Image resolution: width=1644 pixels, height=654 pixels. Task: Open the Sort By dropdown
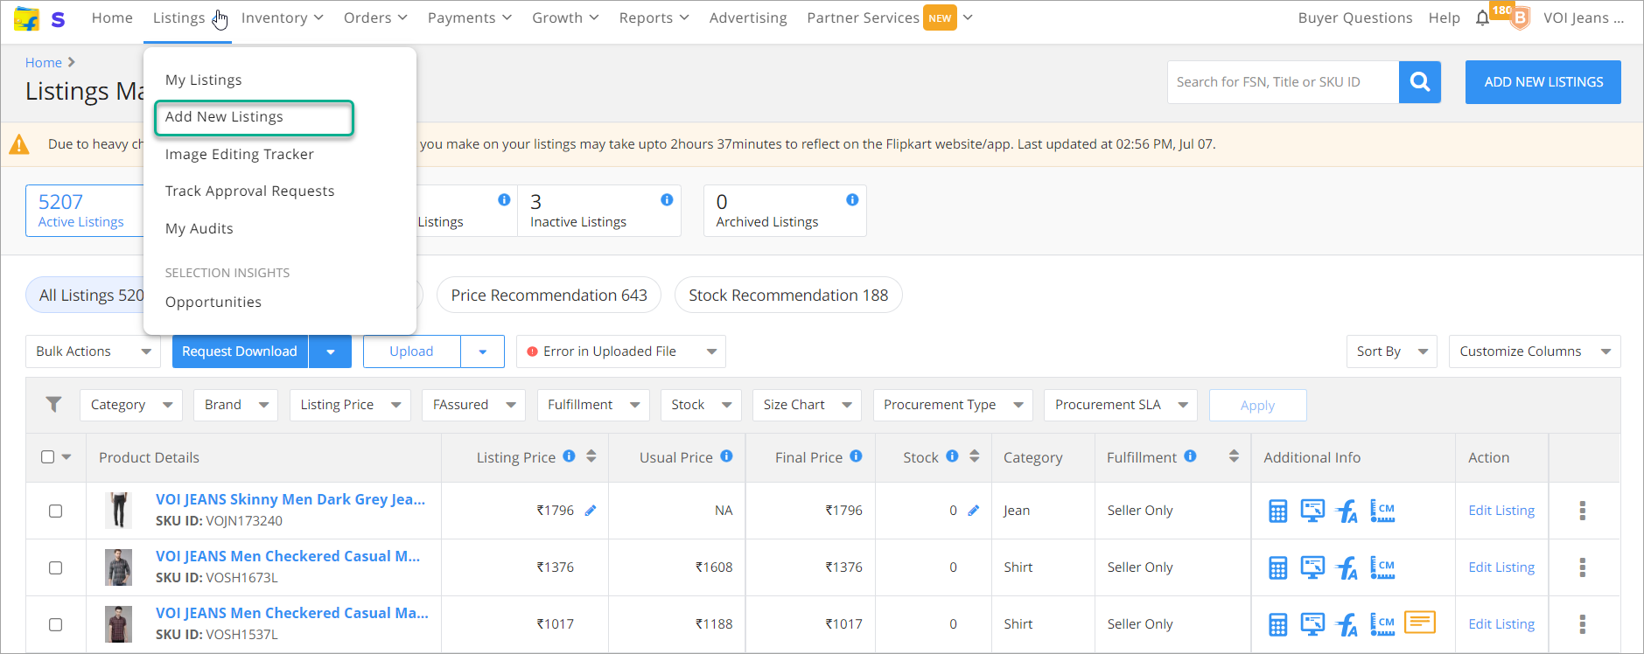pos(1391,351)
